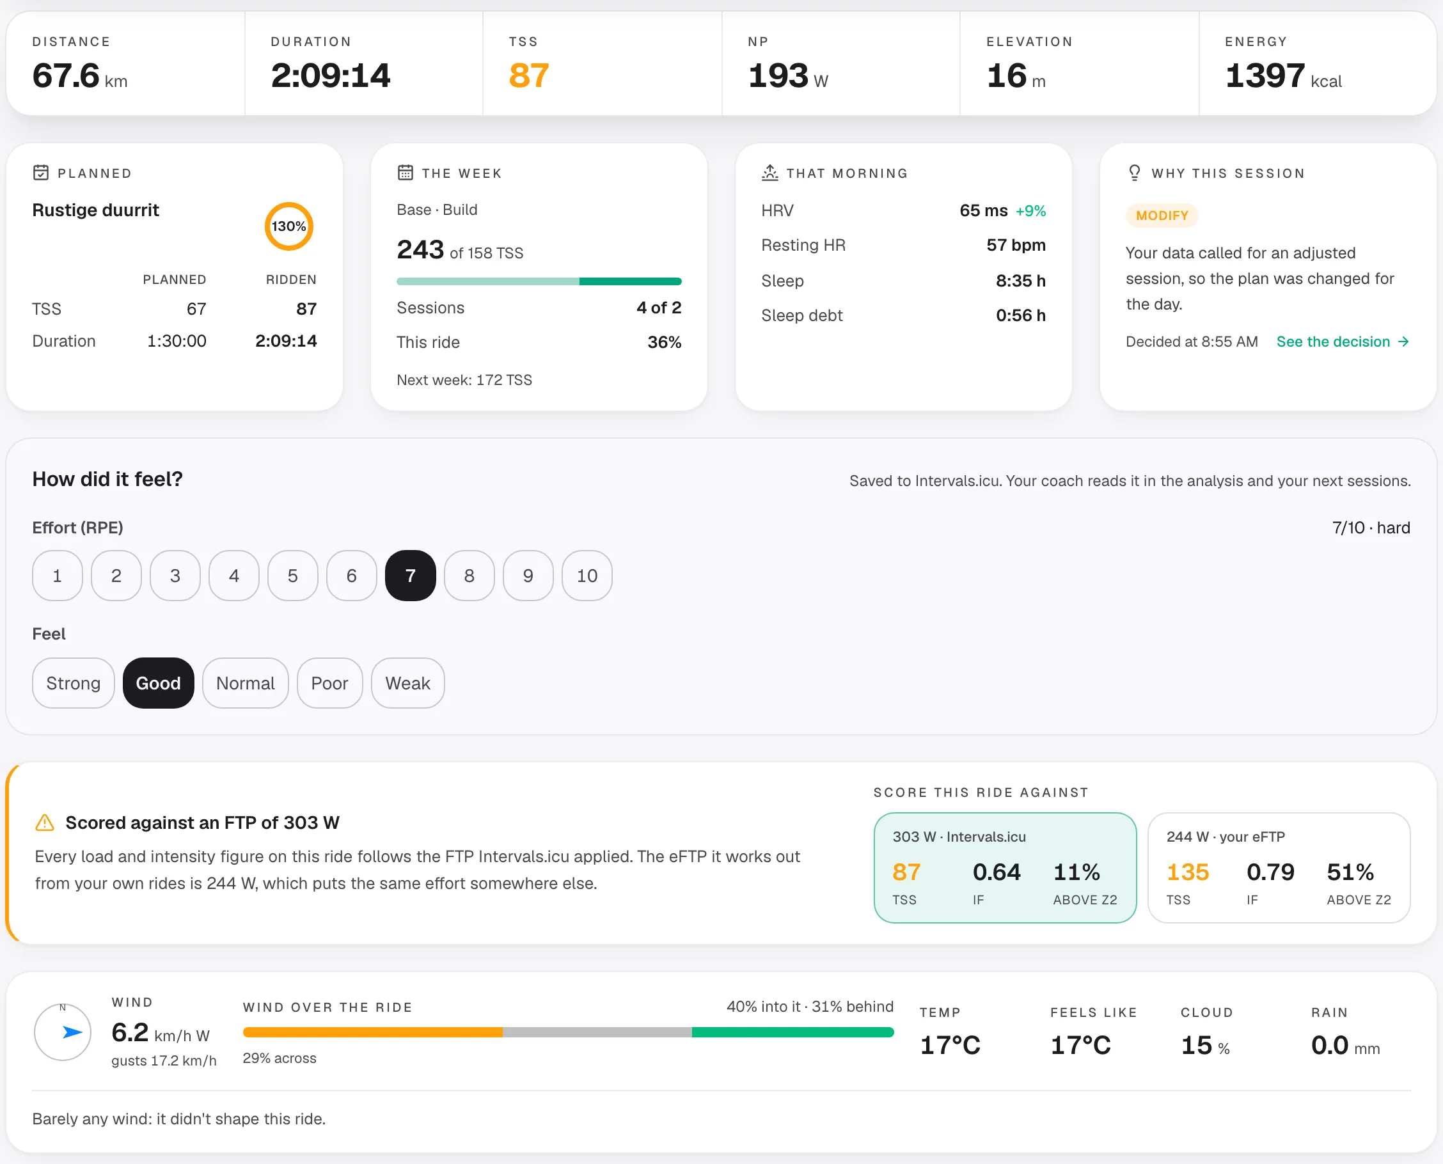Screen dimensions: 1443x1164
Task: Click the warning triangle beside Scored against FTP
Action: 44,822
